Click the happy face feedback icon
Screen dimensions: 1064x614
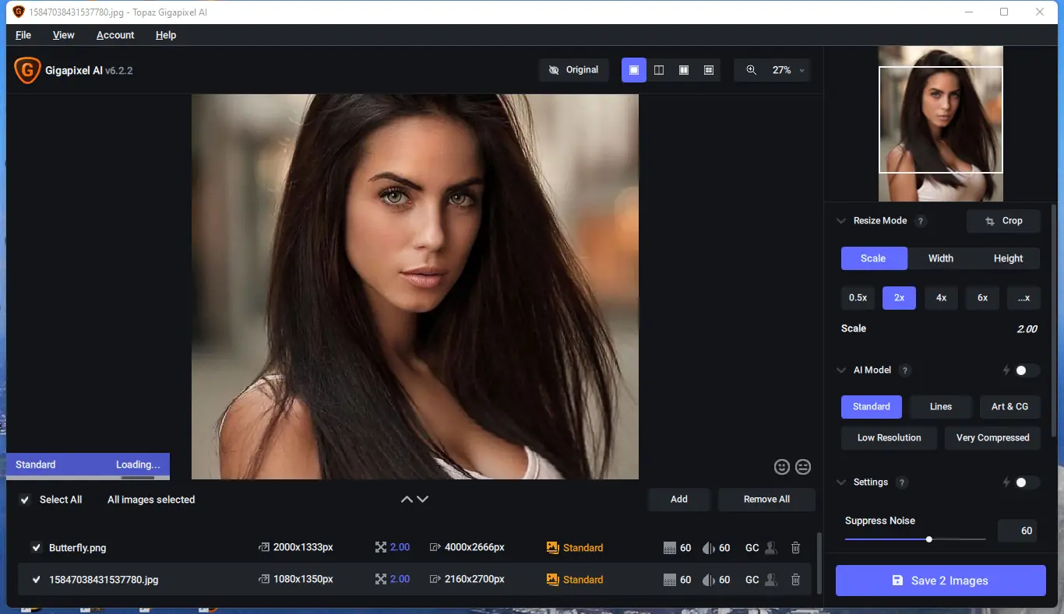pos(782,466)
